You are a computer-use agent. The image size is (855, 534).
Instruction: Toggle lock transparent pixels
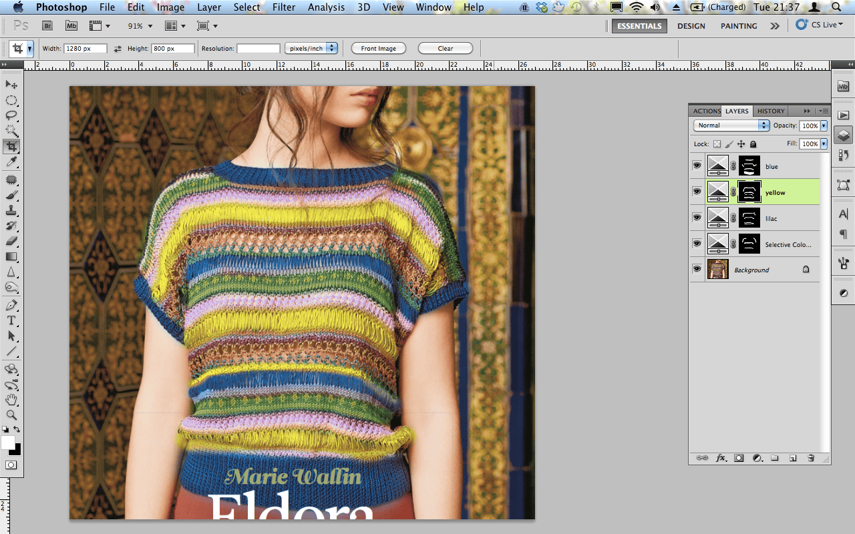[x=717, y=144]
